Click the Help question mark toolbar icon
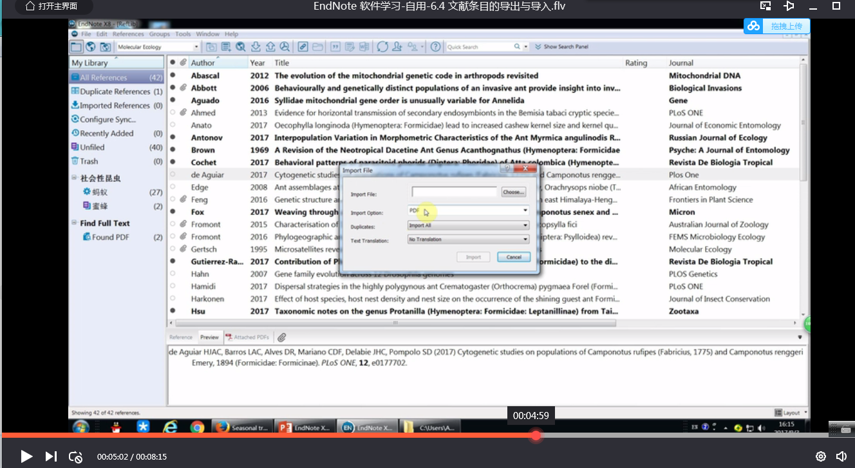The image size is (855, 468). (436, 47)
